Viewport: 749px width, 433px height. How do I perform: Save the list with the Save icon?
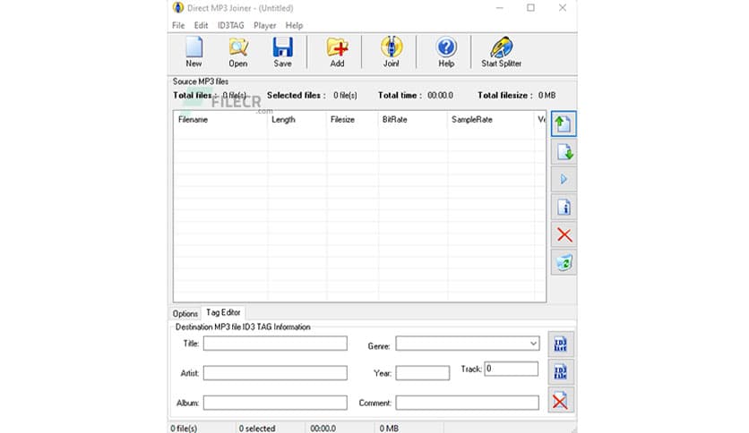coord(282,52)
